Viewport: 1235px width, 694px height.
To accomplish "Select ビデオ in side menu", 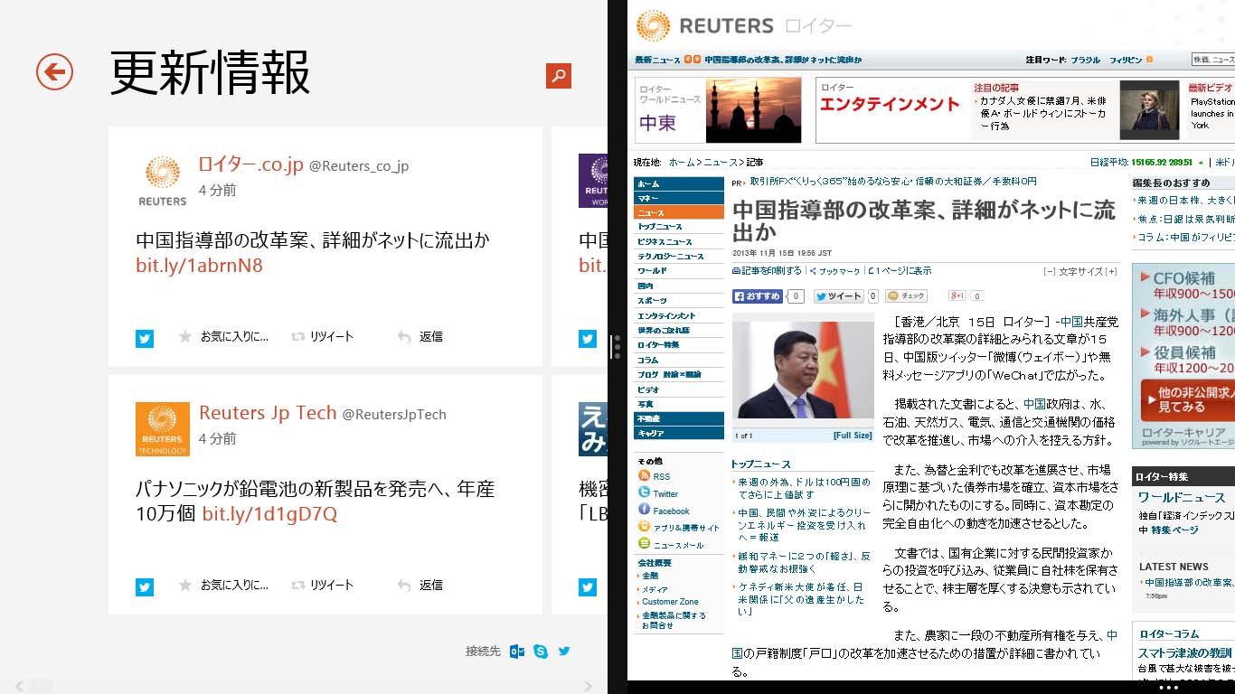I will point(679,389).
